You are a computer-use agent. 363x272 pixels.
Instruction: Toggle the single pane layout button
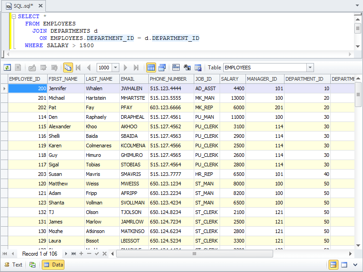click(344, 265)
